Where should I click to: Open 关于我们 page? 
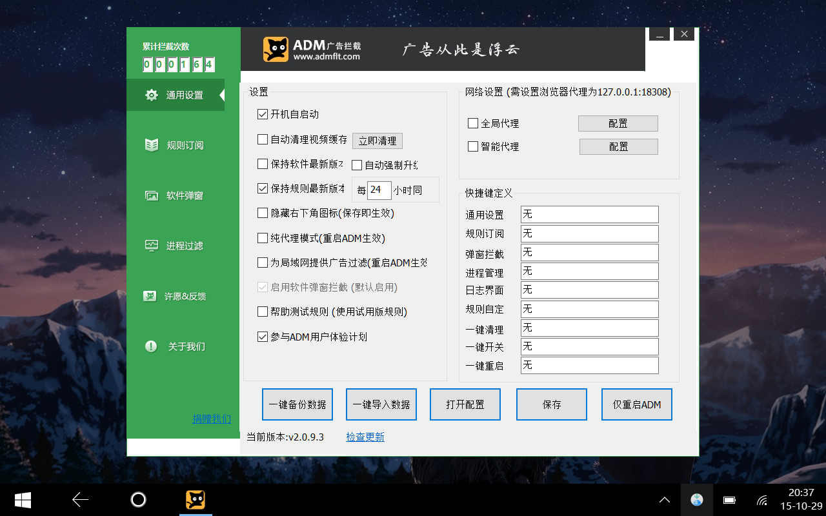[x=176, y=346]
